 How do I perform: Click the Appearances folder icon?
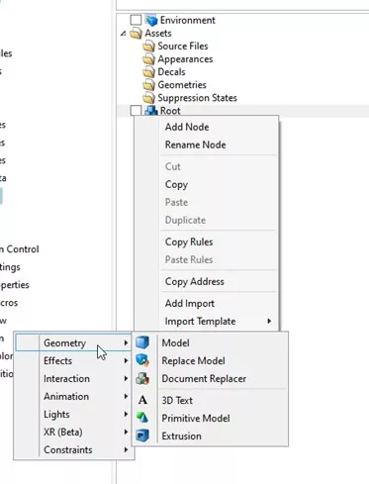[148, 59]
